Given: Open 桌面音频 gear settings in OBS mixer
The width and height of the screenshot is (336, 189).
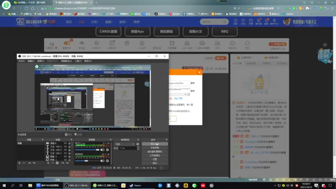Looking at the screenshot, I should pyautogui.click(x=108, y=161).
